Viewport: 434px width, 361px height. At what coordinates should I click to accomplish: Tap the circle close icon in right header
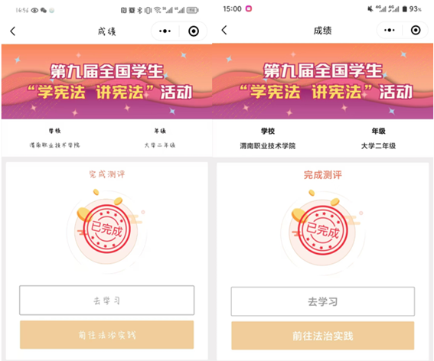point(416,30)
